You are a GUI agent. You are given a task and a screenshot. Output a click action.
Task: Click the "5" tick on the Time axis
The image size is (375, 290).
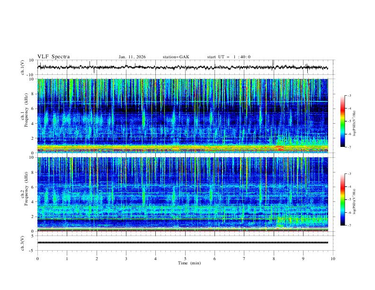[185, 259]
